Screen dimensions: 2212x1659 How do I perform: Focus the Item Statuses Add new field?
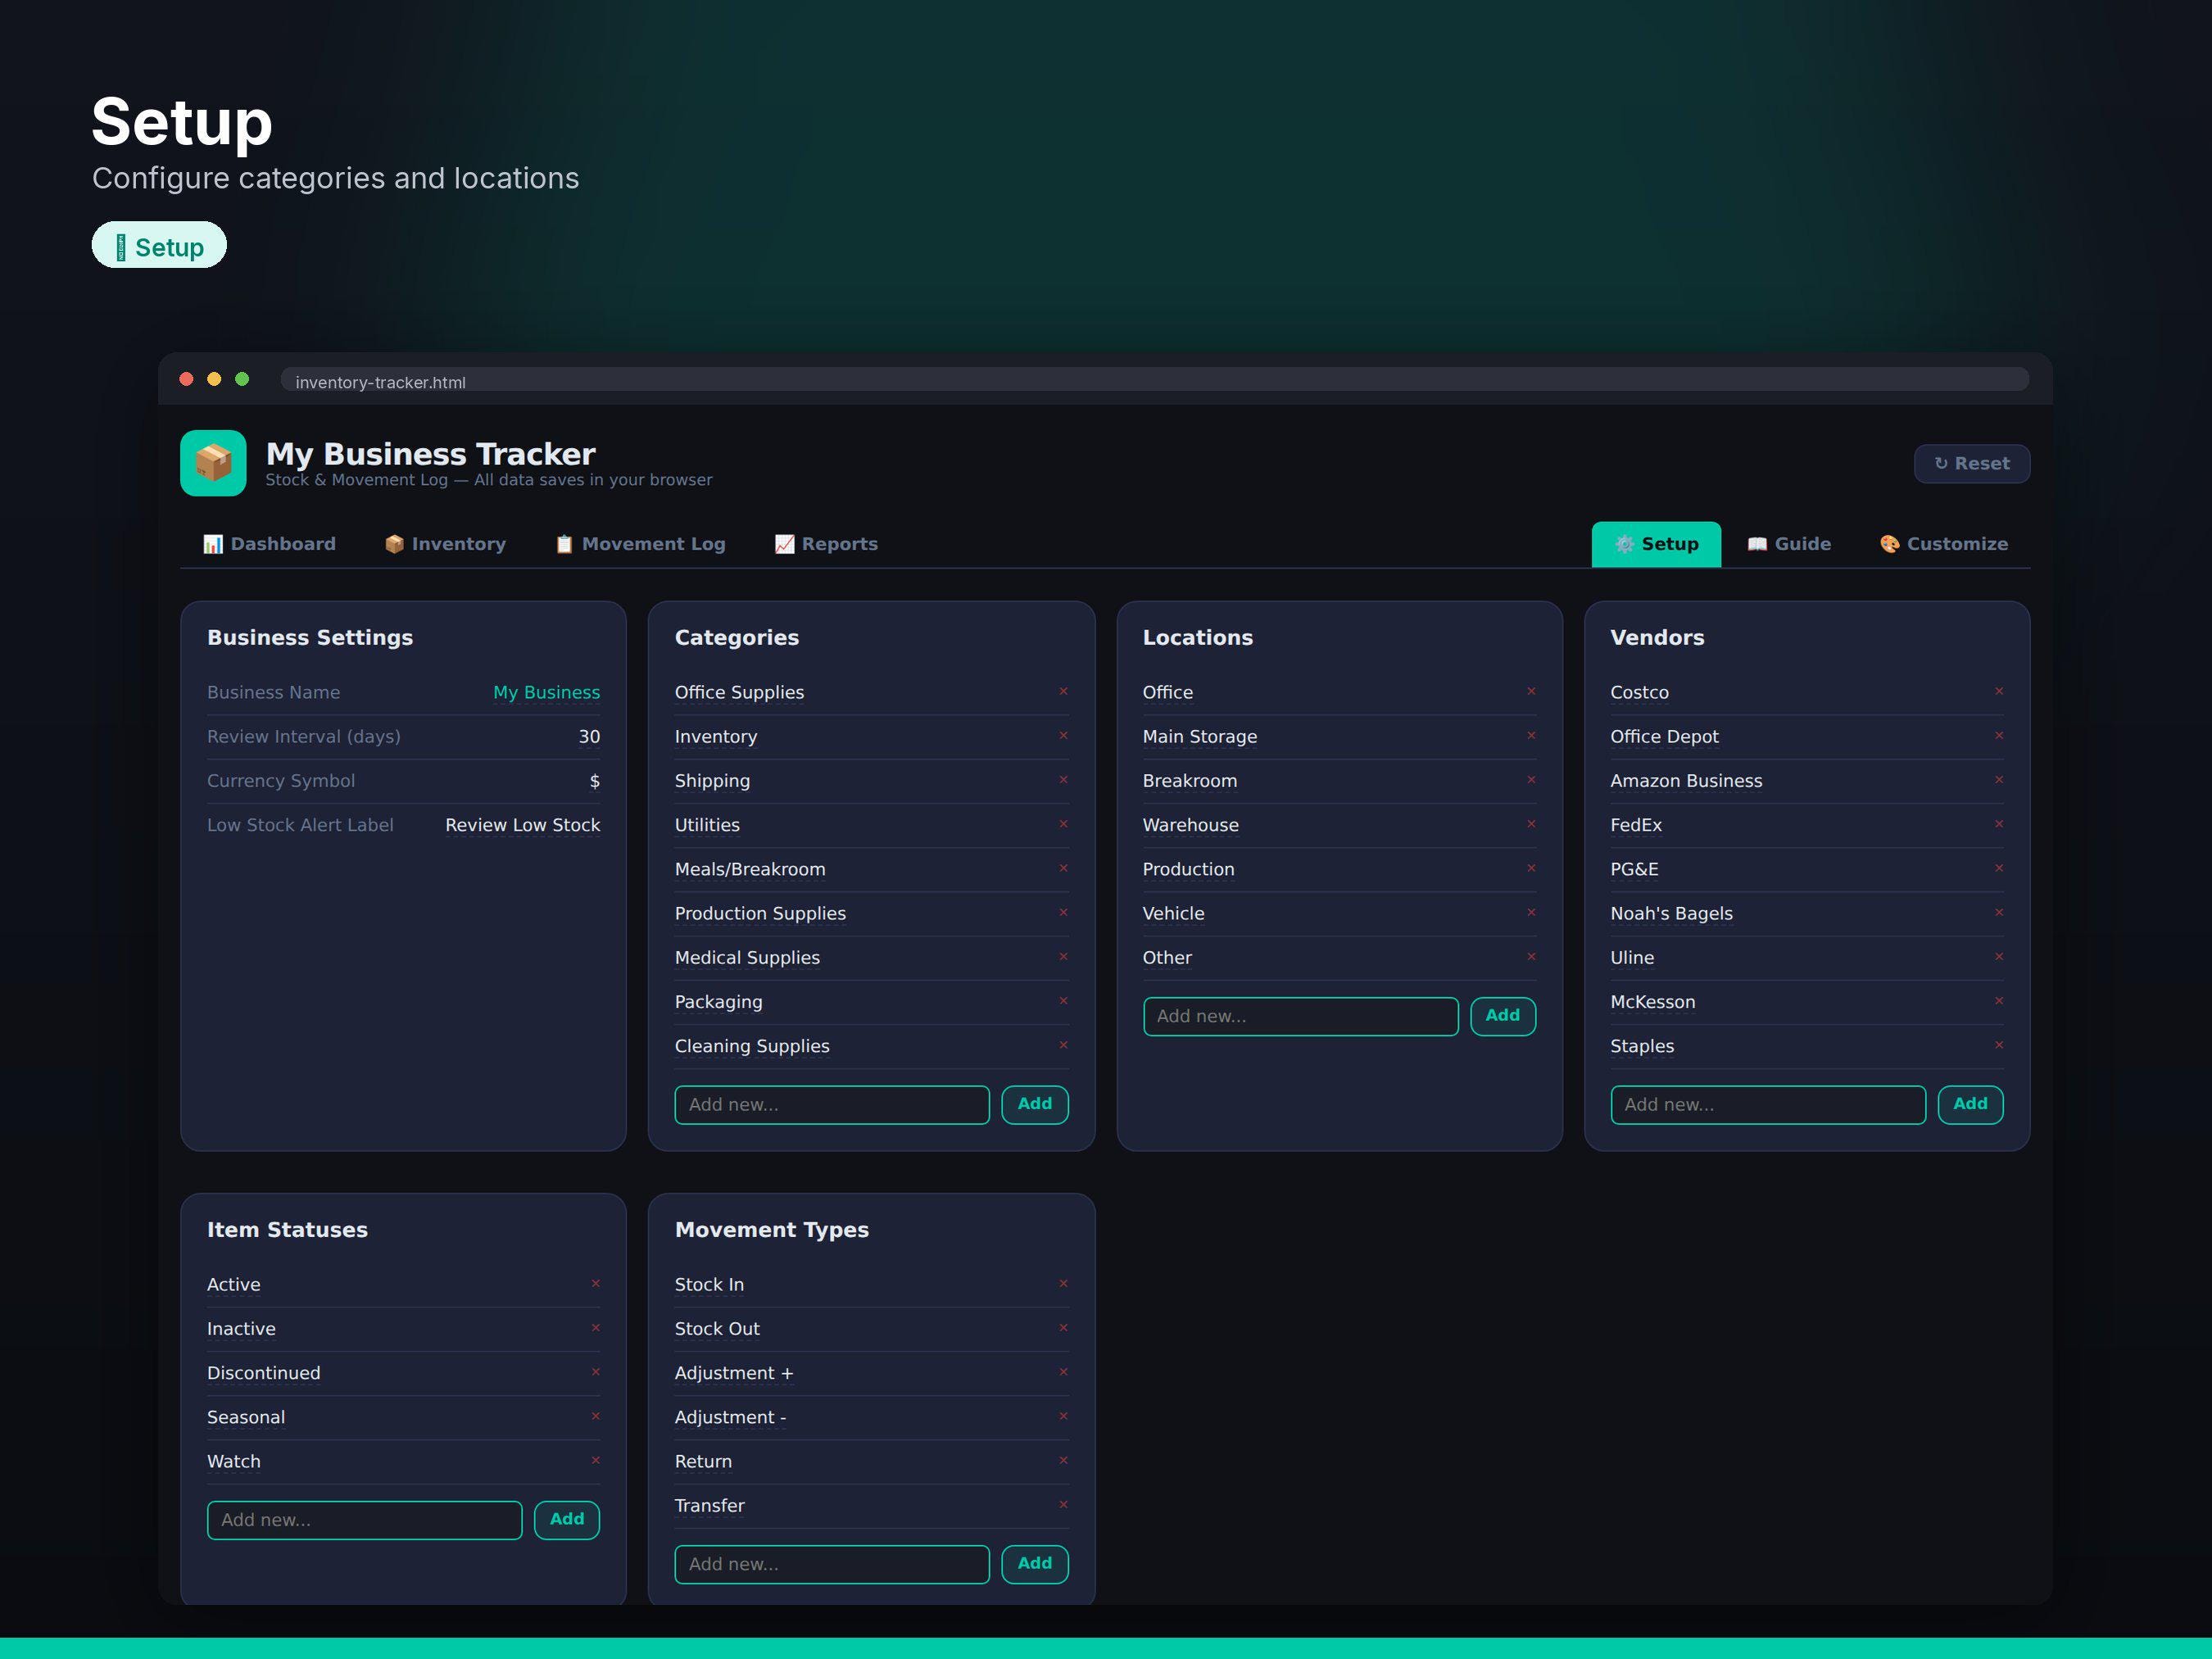pyautogui.click(x=365, y=1520)
